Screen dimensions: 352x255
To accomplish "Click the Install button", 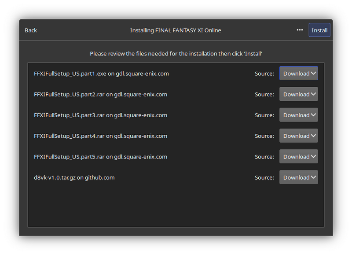I will [x=319, y=30].
